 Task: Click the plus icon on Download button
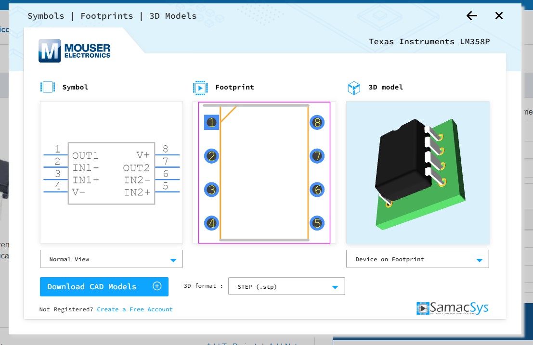[157, 286]
